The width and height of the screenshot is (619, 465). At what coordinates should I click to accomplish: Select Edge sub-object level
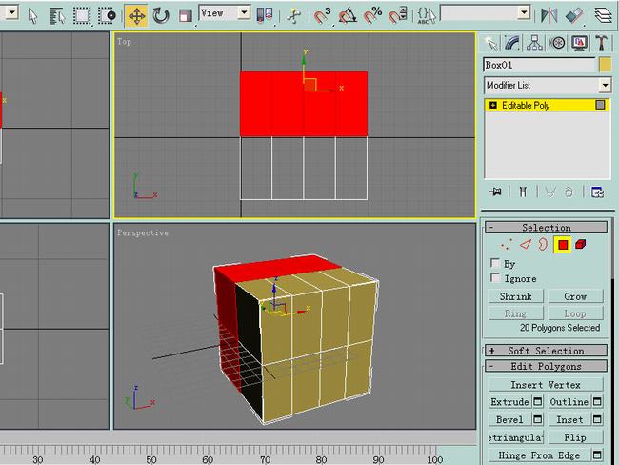click(526, 245)
